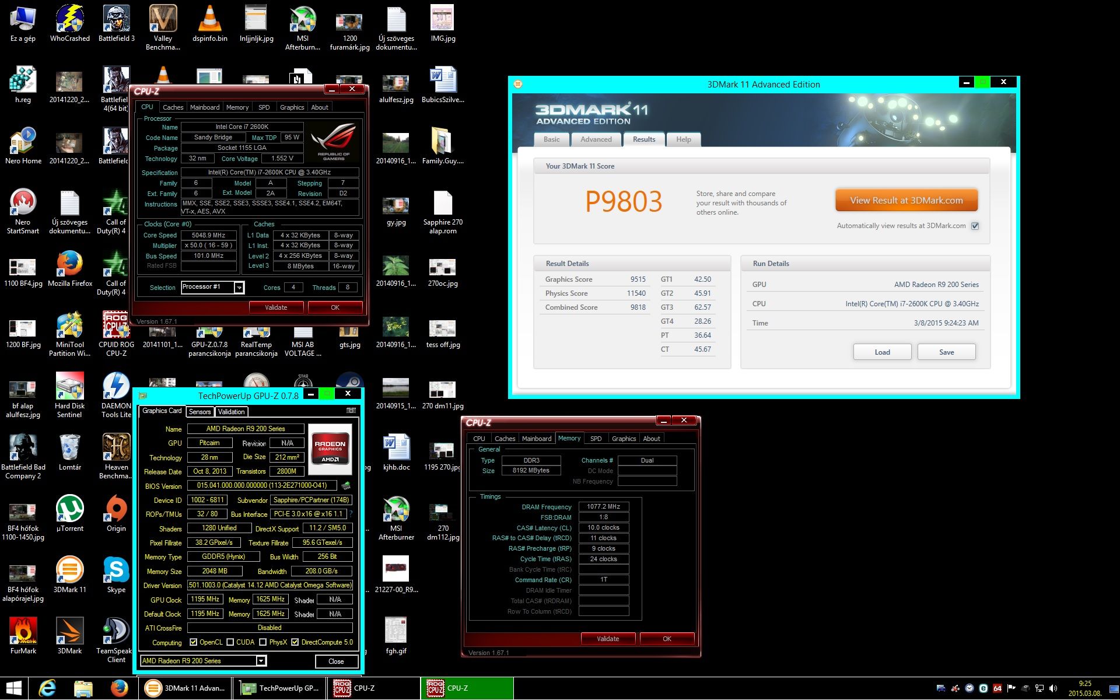Image resolution: width=1120 pixels, height=700 pixels.
Task: Toggle the OpenCL checkbox
Action: tap(194, 642)
